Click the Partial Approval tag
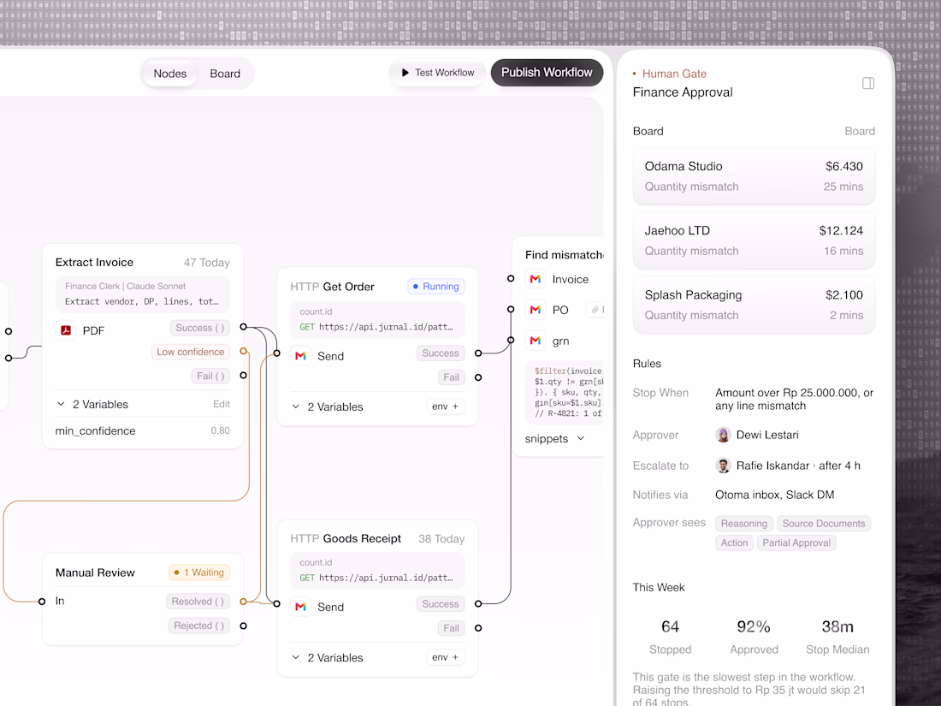 pyautogui.click(x=796, y=543)
